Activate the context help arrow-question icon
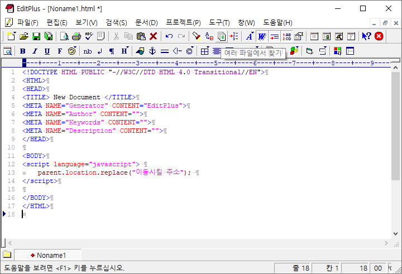Viewport: 402px width, 274px height. pyautogui.click(x=367, y=36)
